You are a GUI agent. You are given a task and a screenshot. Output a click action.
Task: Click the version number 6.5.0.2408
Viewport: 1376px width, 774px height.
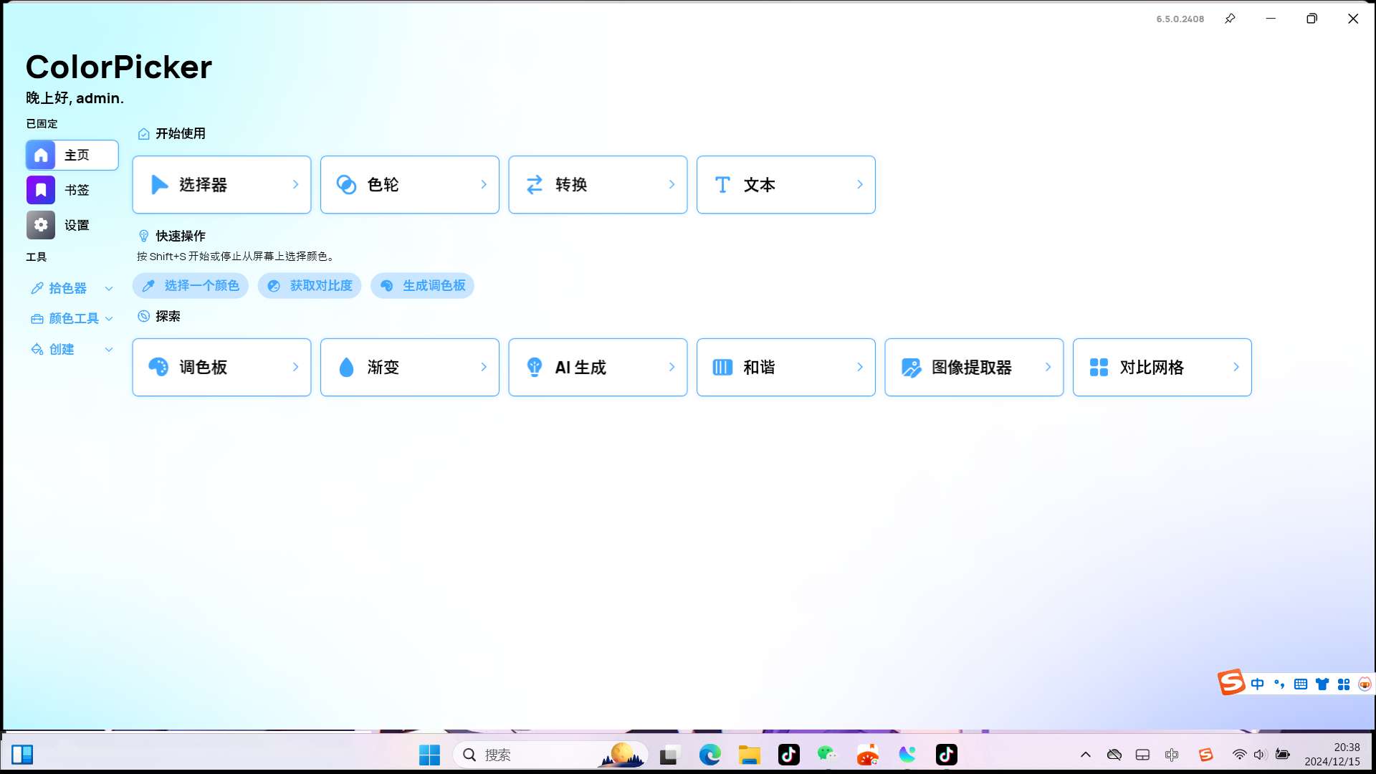pos(1180,19)
